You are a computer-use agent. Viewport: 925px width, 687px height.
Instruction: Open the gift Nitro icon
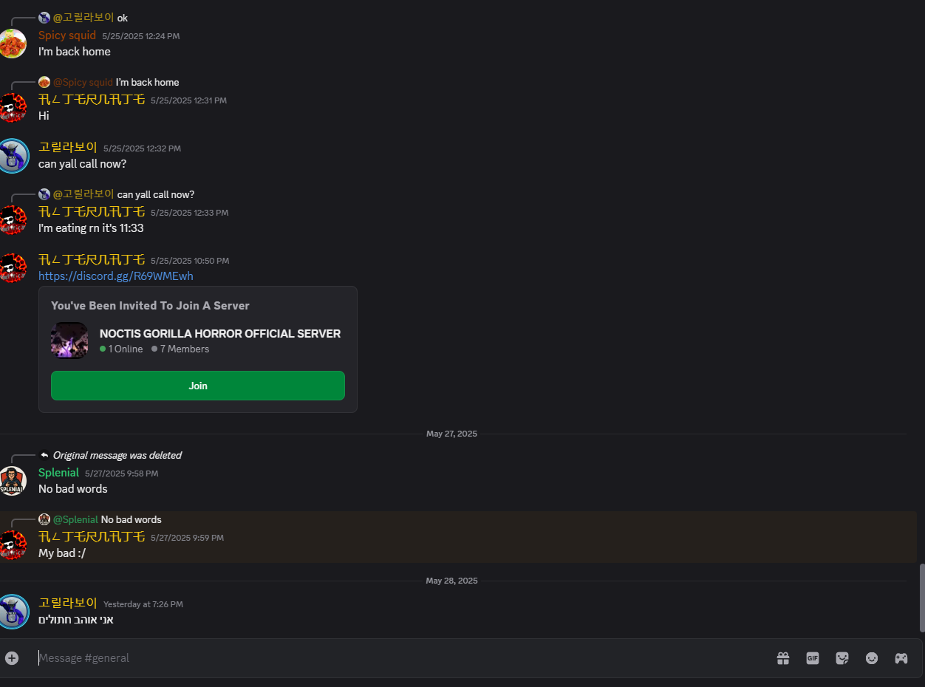coord(783,658)
